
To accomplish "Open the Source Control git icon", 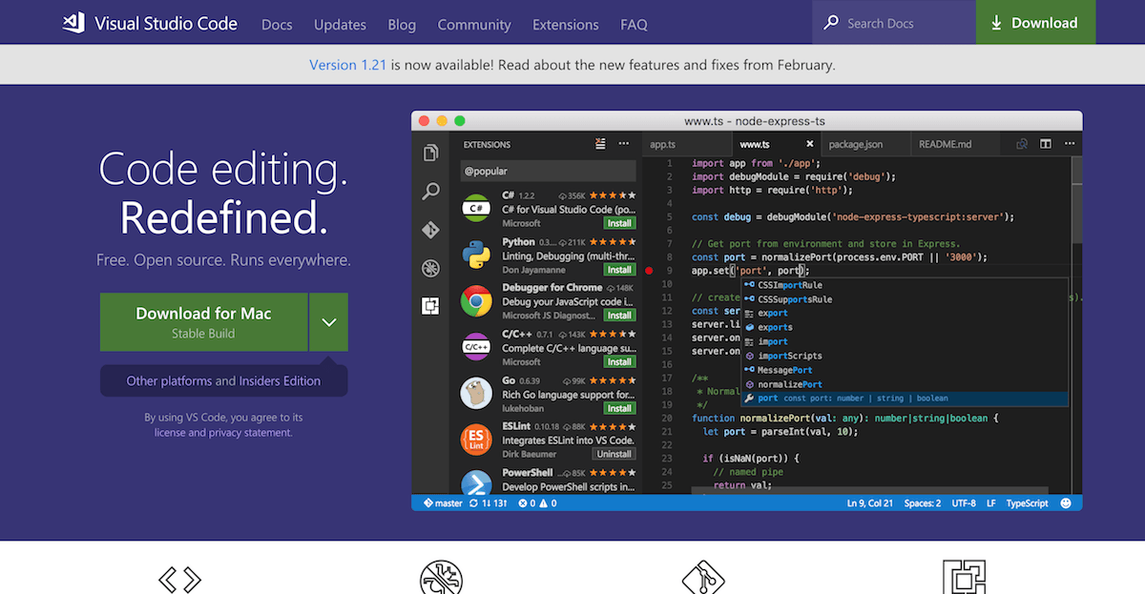I will [x=431, y=230].
